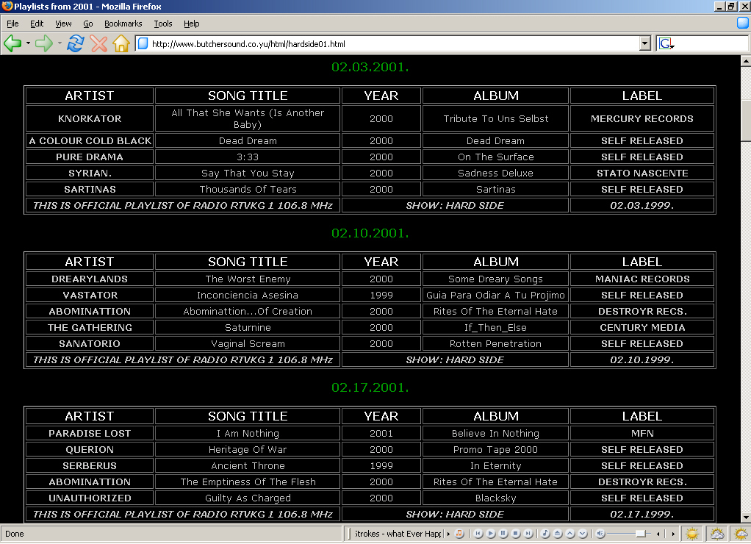Skip to the previous track in the status bar player
This screenshot has height=544, width=751.
tap(478, 534)
